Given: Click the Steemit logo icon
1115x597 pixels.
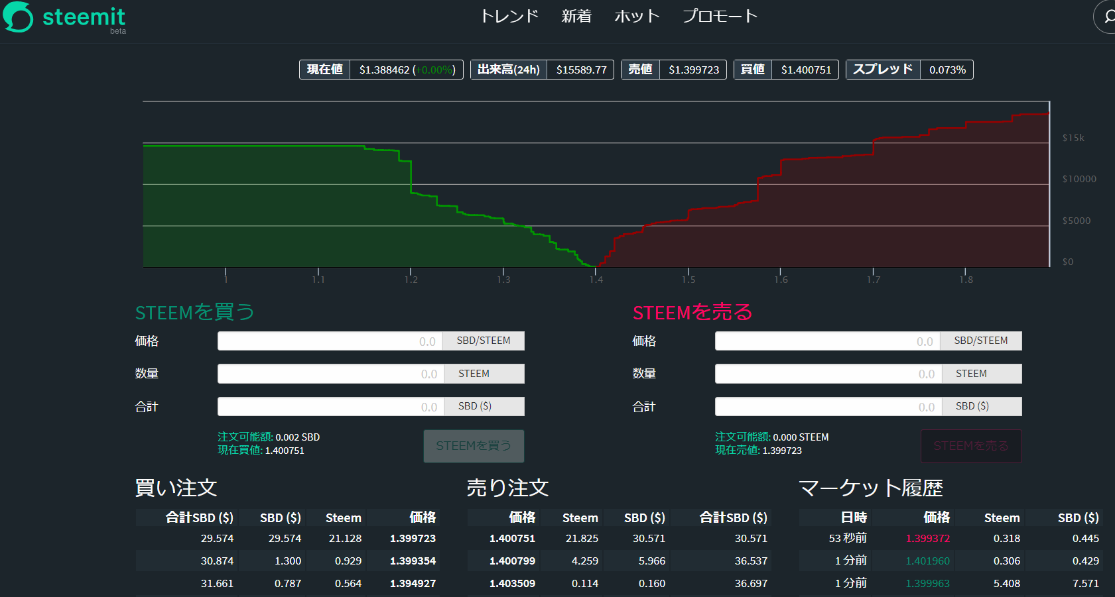Looking at the screenshot, I should pos(18,17).
